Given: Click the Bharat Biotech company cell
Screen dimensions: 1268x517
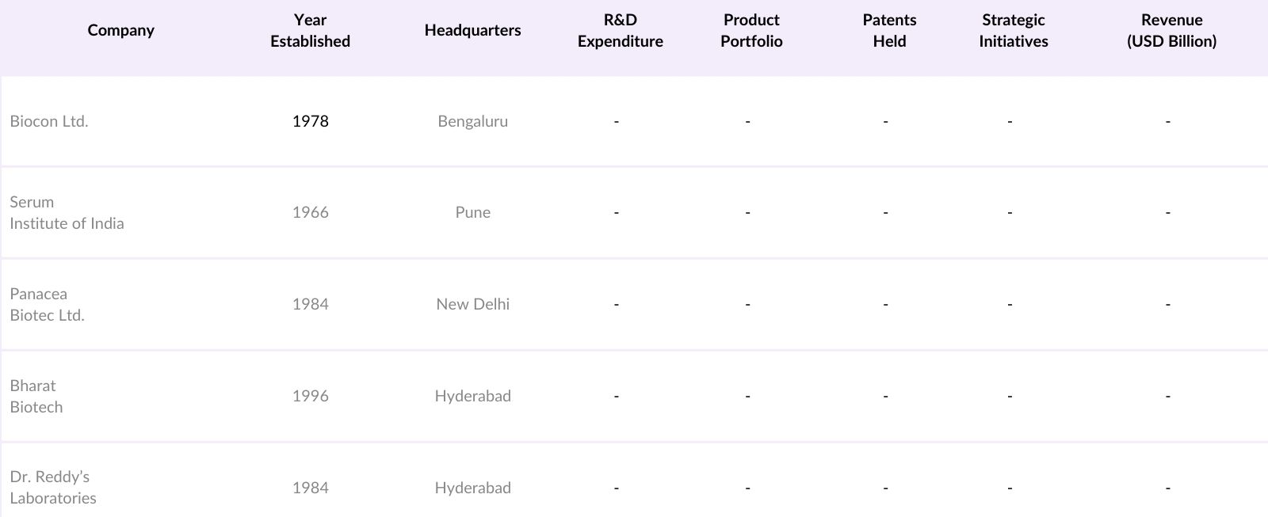Looking at the screenshot, I should coord(36,396).
